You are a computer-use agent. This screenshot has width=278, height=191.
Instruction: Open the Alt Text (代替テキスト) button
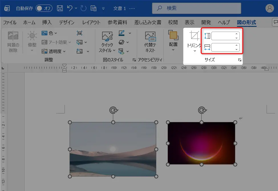pyautogui.click(x=150, y=42)
